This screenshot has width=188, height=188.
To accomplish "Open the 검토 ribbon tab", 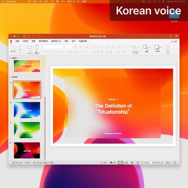I will tap(66, 41).
